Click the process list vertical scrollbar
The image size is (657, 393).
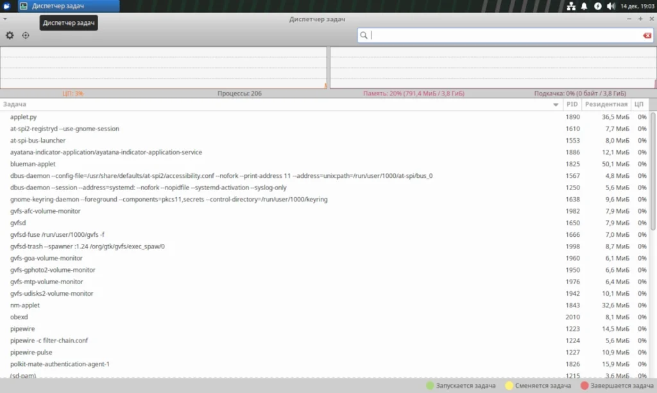coord(653,172)
